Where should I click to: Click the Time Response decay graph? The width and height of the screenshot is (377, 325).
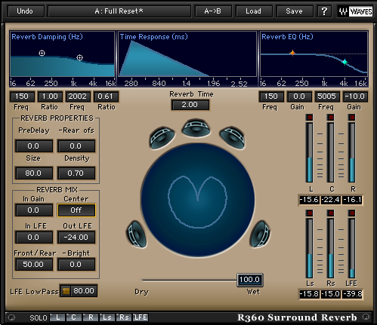point(187,54)
